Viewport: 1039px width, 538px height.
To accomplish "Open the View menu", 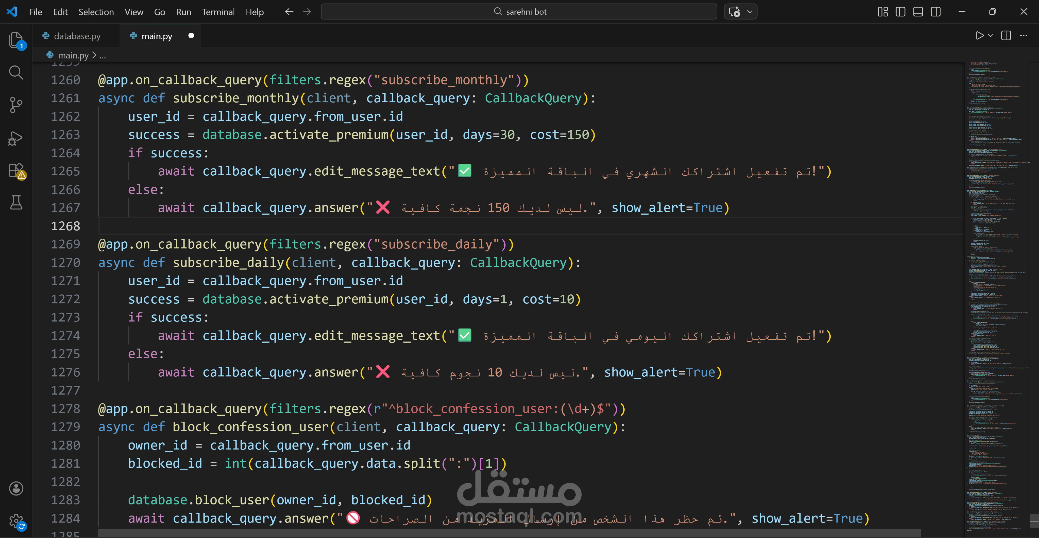I will 134,12.
